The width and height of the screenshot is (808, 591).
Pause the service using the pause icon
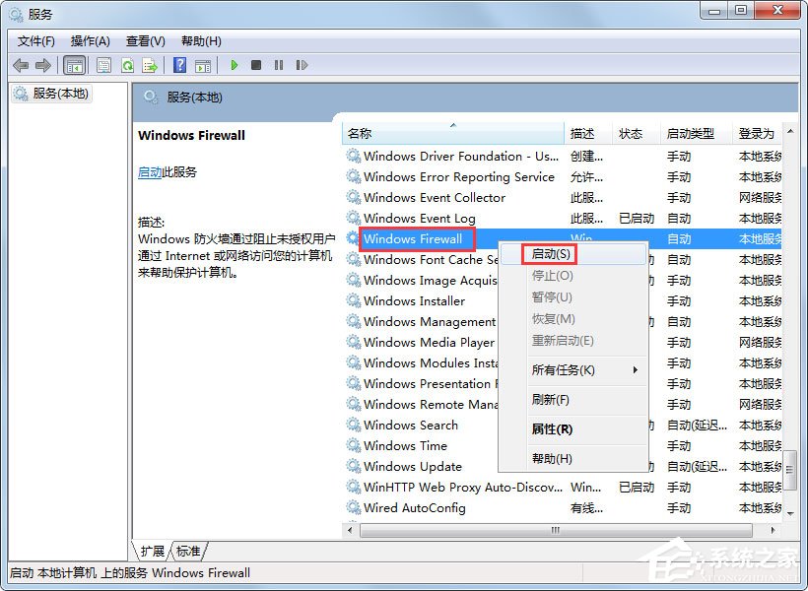279,65
